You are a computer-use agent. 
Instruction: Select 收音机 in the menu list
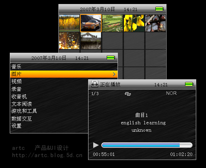pos(49,96)
